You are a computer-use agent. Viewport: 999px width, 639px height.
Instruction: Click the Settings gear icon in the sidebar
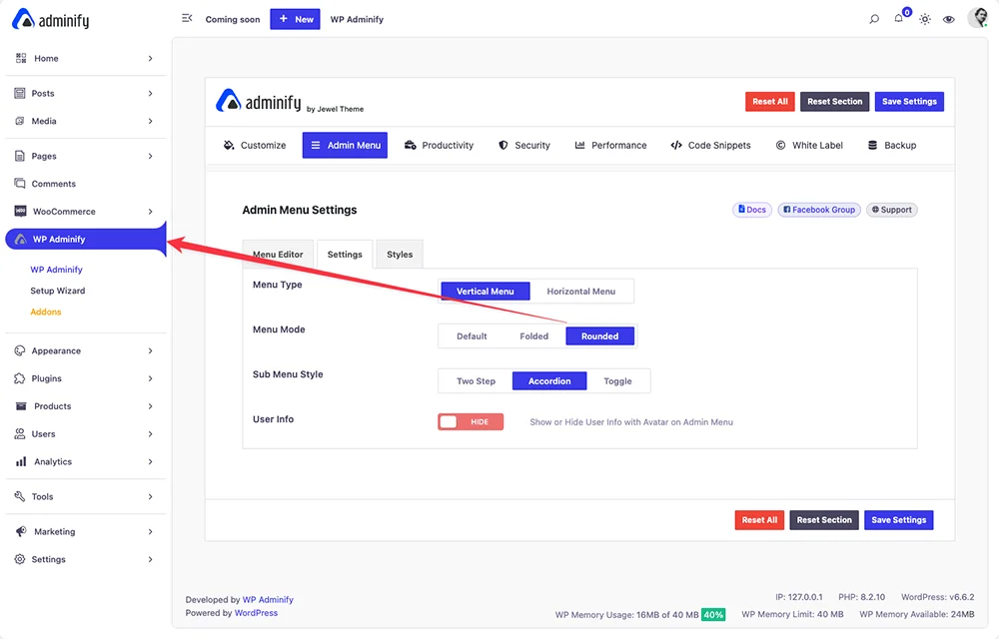pyautogui.click(x=20, y=559)
